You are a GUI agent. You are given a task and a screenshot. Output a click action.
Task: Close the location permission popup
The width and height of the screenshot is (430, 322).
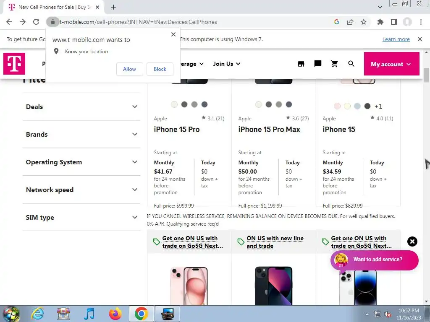[173, 34]
